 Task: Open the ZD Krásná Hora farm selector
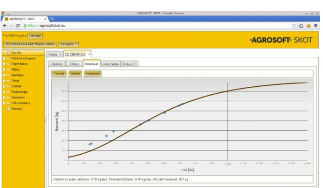coord(30,44)
